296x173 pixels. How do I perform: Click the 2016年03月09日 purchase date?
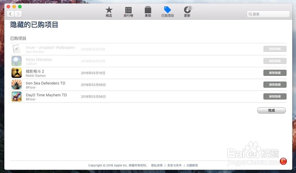[x=93, y=85]
